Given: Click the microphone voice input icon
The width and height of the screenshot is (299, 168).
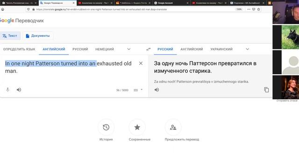Looking at the screenshot, I should [x=7, y=90].
